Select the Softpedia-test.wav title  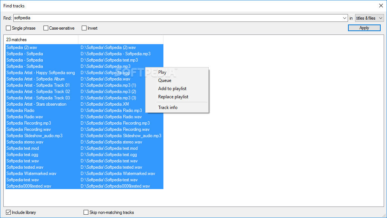(22, 180)
